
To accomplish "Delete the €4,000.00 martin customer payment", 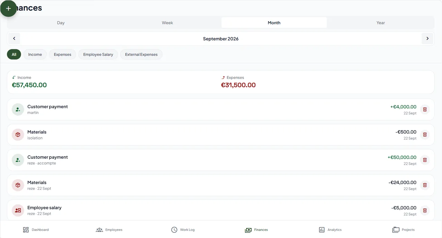I will click(425, 110).
